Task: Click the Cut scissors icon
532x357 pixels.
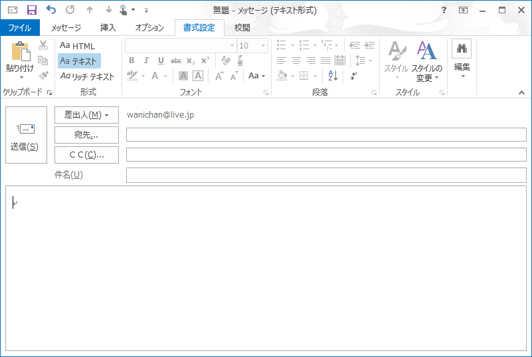Action: tap(43, 45)
